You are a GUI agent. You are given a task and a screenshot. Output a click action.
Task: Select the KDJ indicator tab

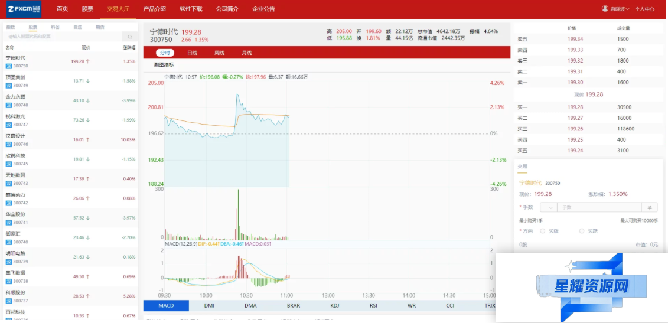[335, 305]
